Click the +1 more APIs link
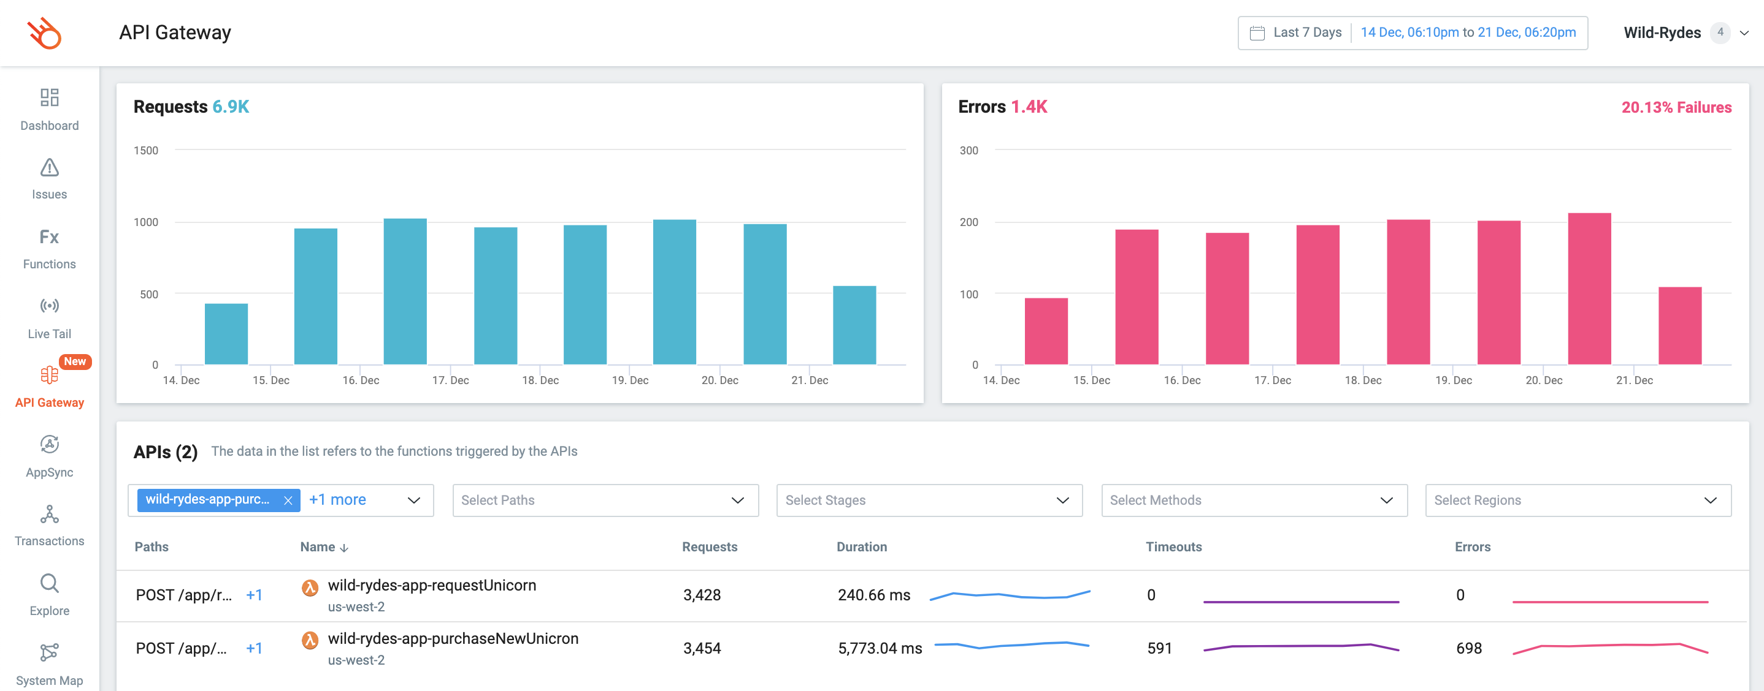 (x=337, y=499)
